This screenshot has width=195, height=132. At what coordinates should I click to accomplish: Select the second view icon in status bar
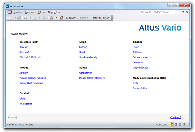[x=176, y=125]
